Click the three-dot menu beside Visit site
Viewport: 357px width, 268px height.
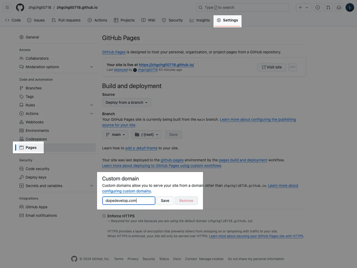pyautogui.click(x=293, y=67)
